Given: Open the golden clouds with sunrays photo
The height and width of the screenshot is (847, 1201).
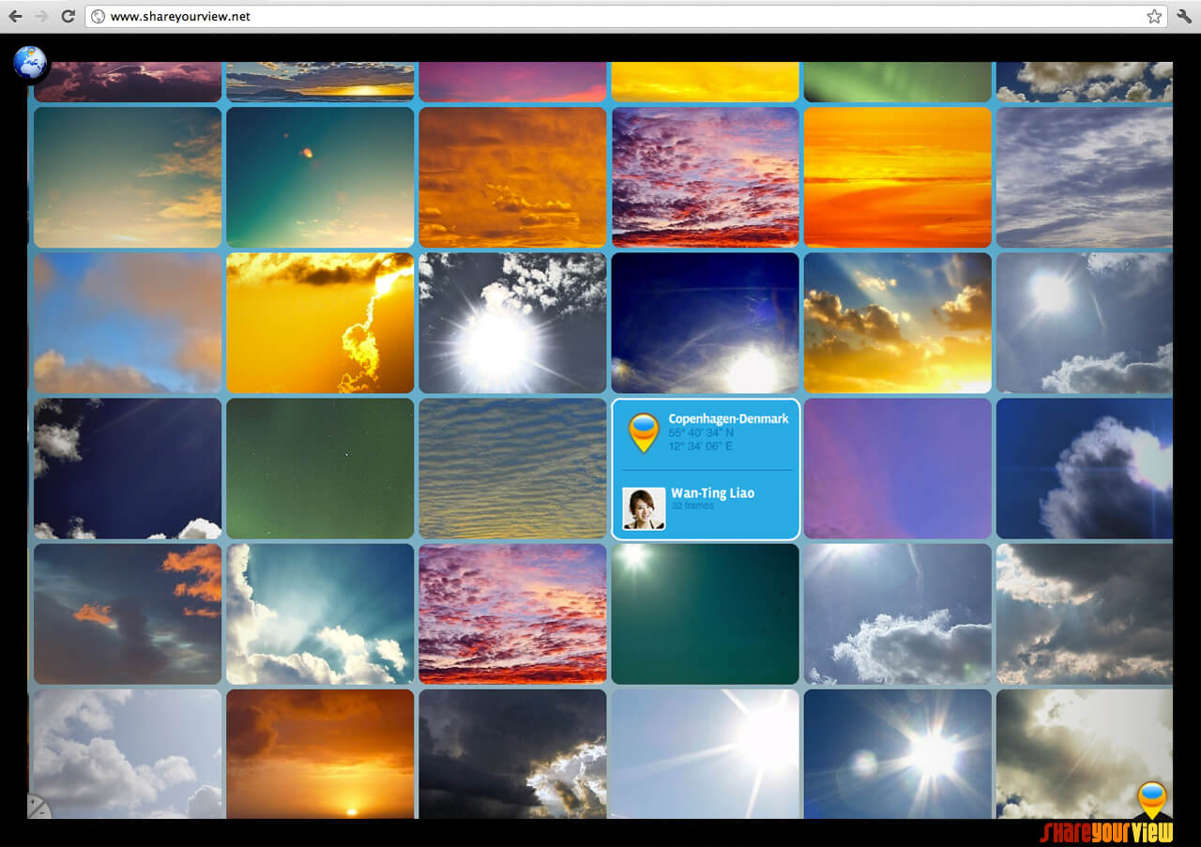Looking at the screenshot, I should tap(897, 323).
